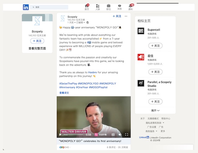The height and width of the screenshot is (153, 198).
Task: Open the Notifications (通知) tab
Action: [x=131, y=7]
